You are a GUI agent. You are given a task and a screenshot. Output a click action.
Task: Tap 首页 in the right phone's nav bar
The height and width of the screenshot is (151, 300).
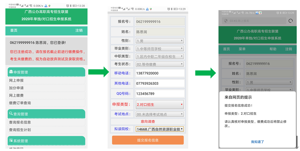pyautogui.click(x=227, y=49)
